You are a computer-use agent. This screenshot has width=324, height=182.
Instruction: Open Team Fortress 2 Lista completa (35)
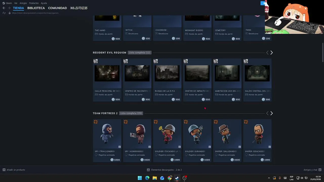coord(131,113)
